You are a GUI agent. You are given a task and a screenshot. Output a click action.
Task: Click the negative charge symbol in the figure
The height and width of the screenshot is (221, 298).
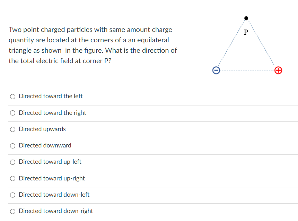click(216, 70)
